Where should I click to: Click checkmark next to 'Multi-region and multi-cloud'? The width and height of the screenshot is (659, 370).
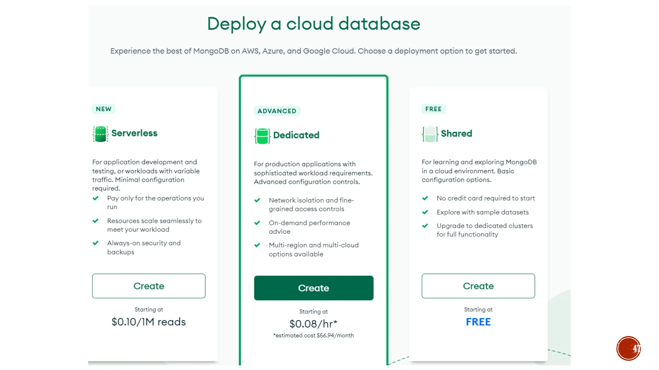click(x=257, y=245)
